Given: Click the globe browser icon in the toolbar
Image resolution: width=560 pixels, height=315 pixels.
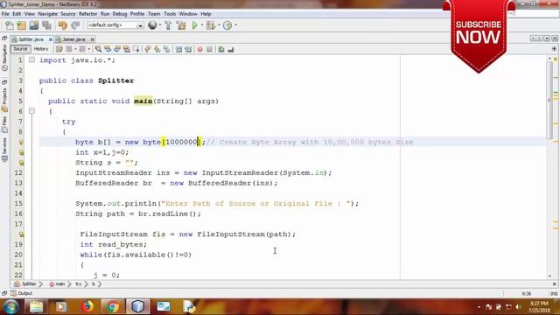Looking at the screenshot, I should tap(152, 25).
